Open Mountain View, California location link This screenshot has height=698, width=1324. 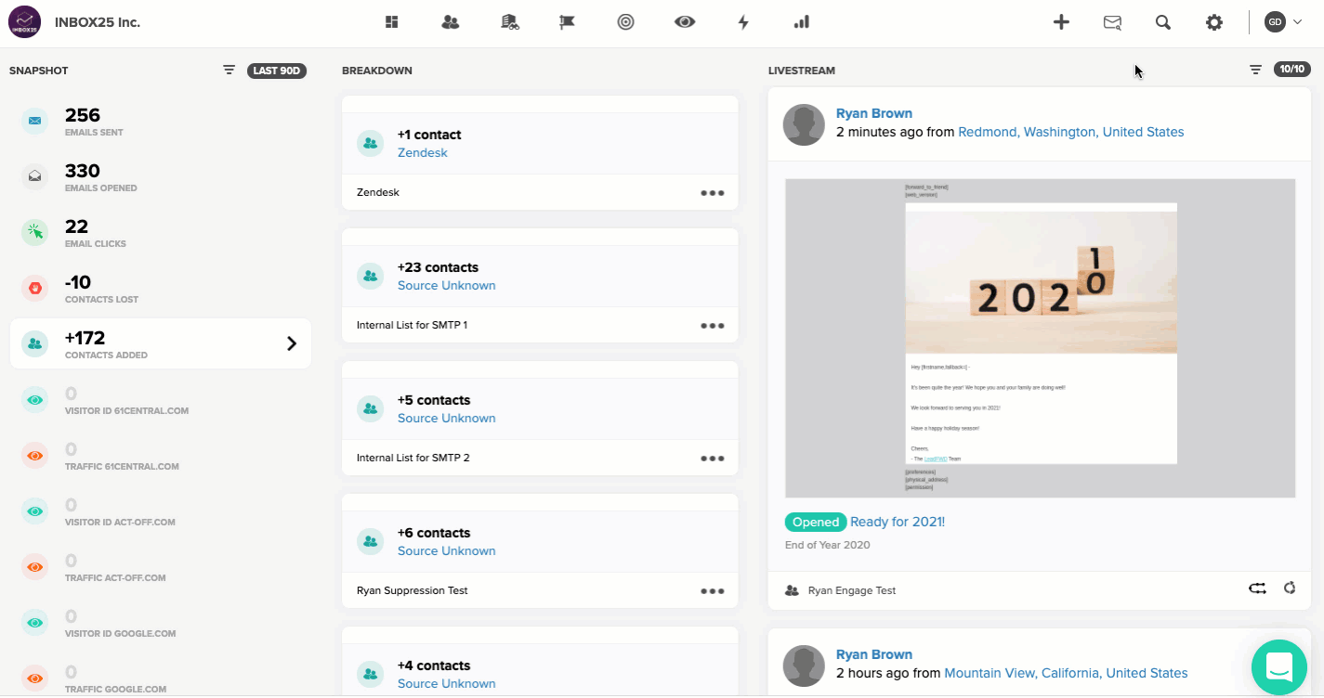point(1066,673)
